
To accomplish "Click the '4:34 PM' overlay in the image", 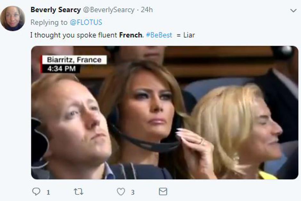I will (61, 68).
